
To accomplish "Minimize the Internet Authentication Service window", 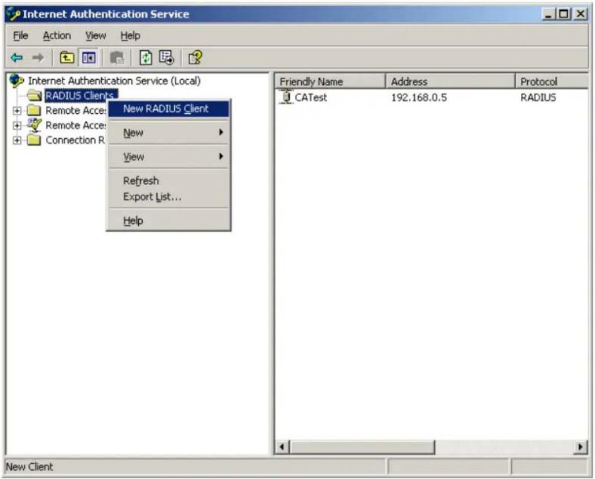I will 548,14.
